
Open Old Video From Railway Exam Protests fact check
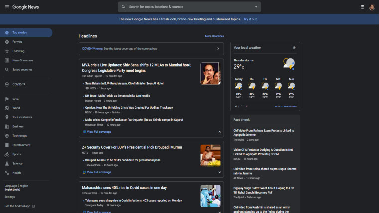coord(264,133)
